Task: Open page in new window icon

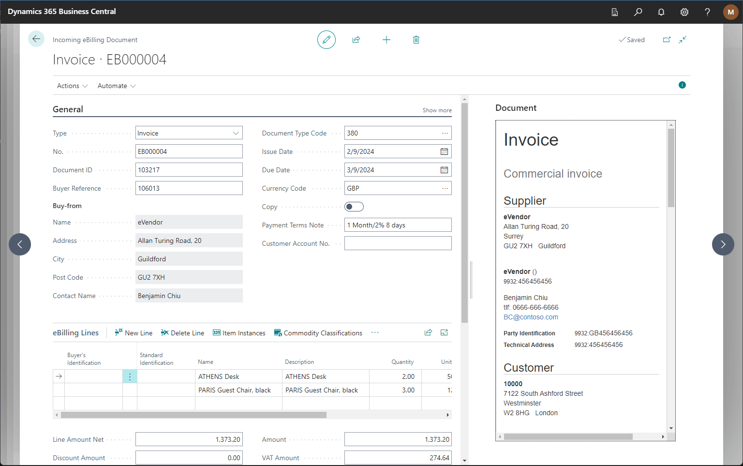Action: point(667,40)
